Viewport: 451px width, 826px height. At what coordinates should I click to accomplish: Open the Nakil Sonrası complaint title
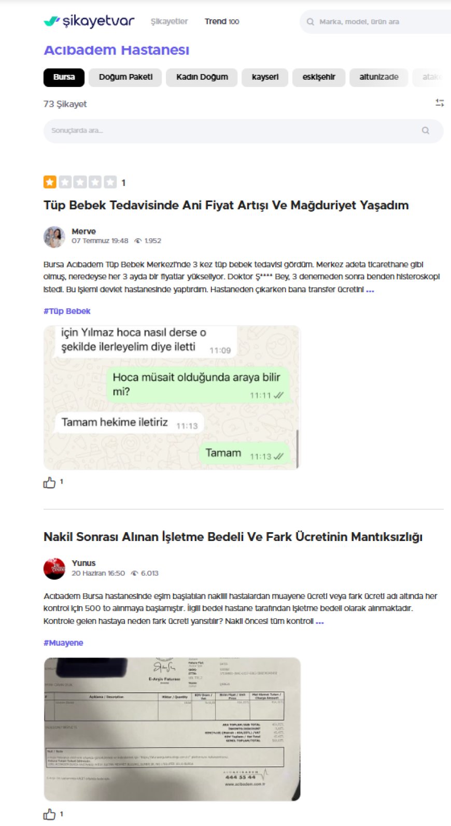[233, 537]
